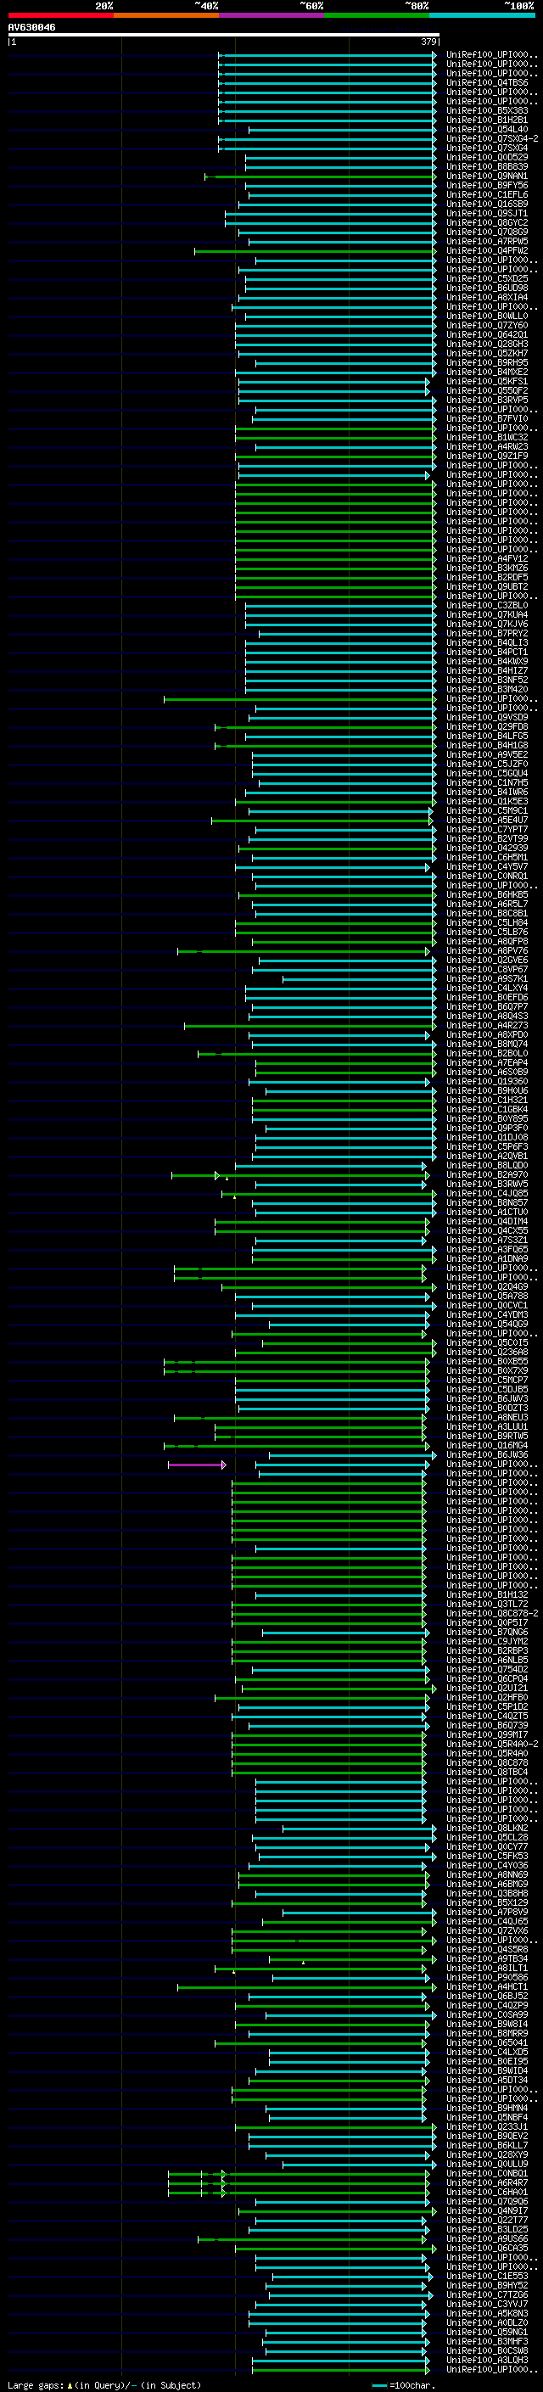543x2392 pixels.
Task: Select hit label UniRef100_C0SA99
Action: pos(487,2014)
